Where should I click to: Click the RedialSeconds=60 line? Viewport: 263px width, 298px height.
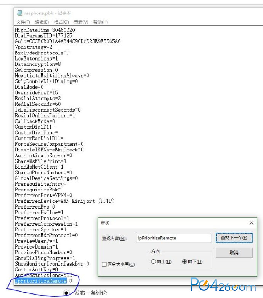tap(38, 104)
